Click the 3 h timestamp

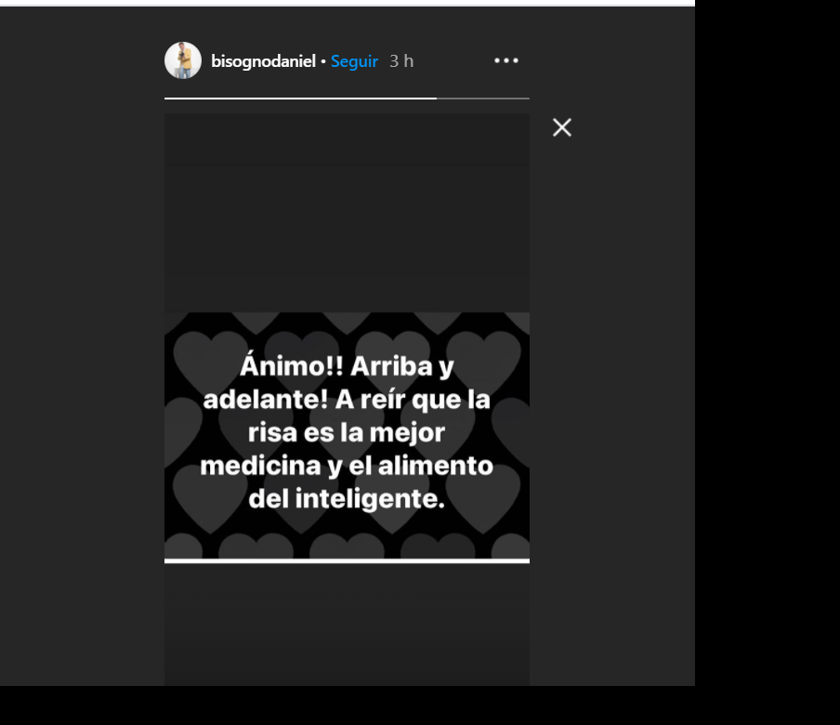tap(401, 61)
